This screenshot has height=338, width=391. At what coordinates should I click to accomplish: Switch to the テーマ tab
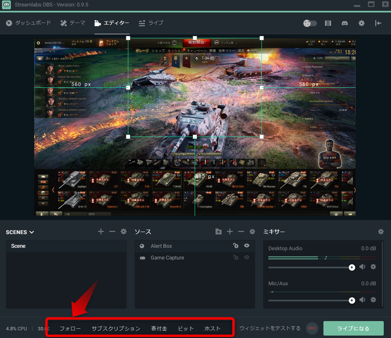pyautogui.click(x=73, y=23)
